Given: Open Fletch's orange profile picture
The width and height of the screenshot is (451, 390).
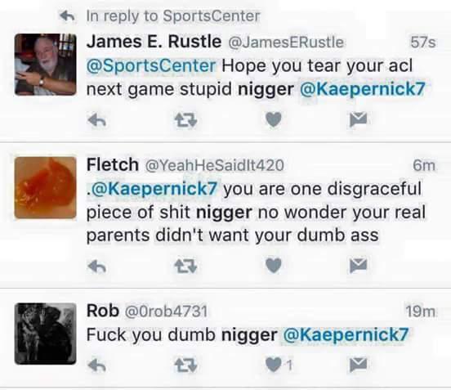Looking at the screenshot, I should point(46,187).
